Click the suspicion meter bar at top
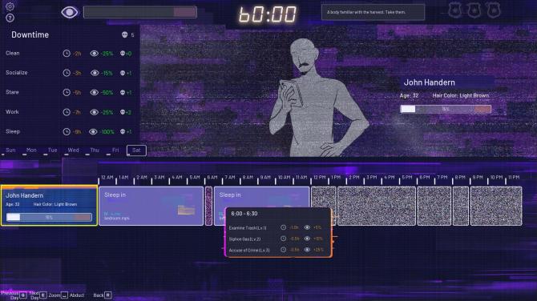 pyautogui.click(x=140, y=12)
